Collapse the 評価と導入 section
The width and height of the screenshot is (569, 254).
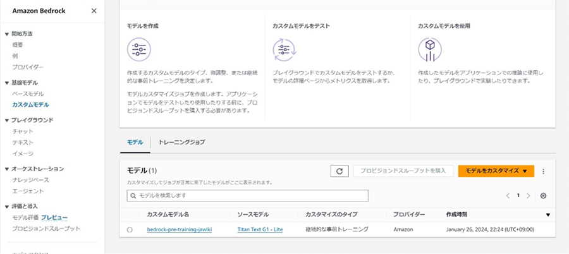[6, 207]
